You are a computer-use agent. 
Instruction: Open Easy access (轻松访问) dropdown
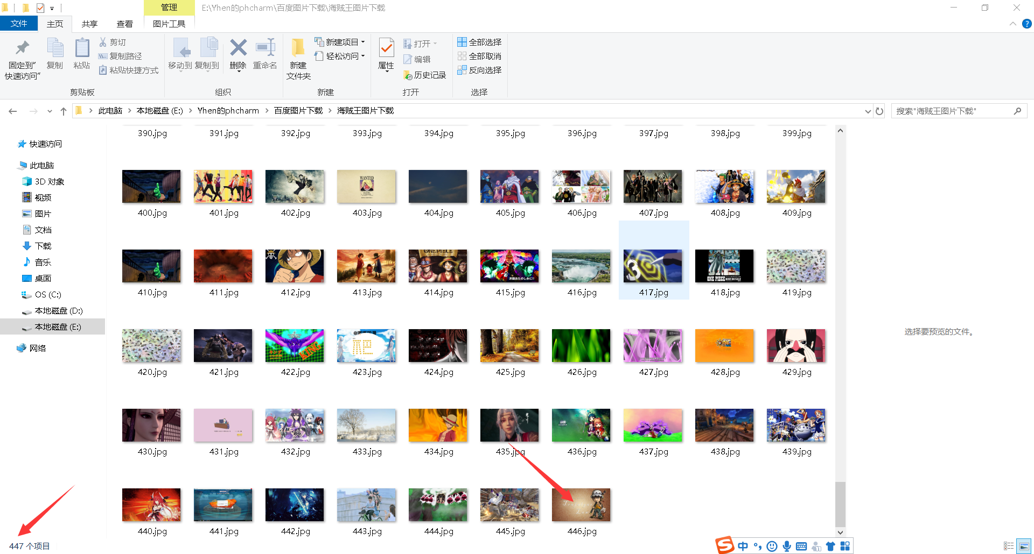tap(340, 56)
